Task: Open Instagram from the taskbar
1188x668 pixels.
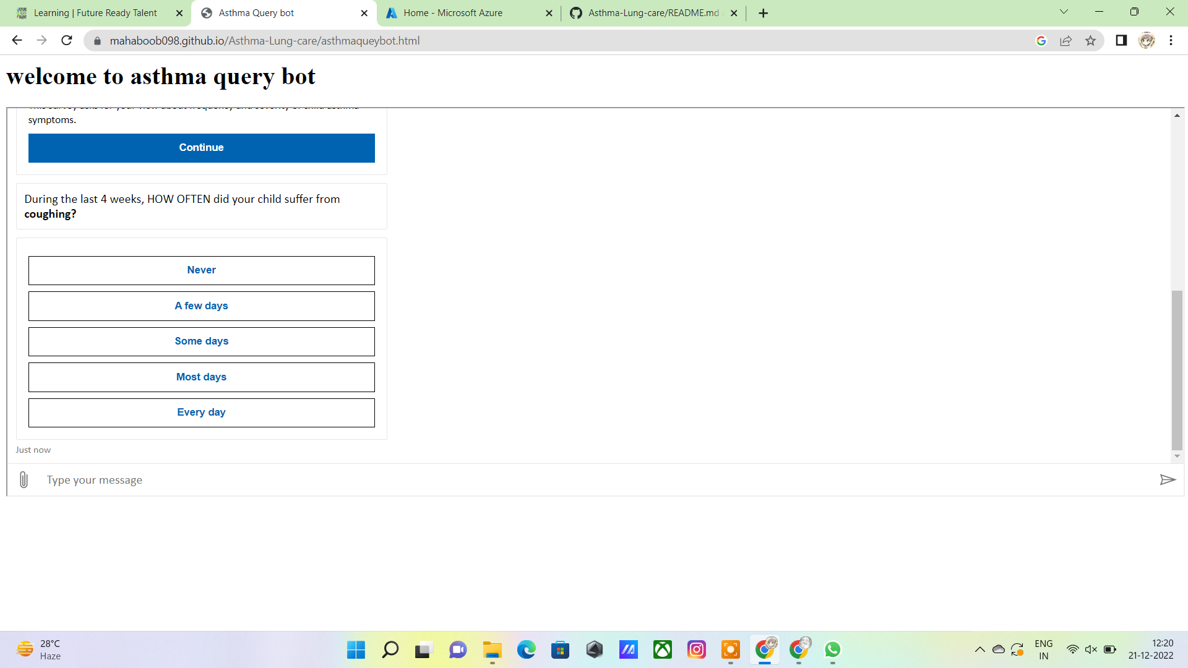Action: tap(696, 649)
